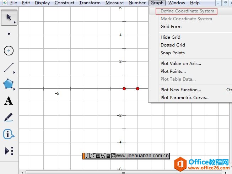Expand the Grid Form submenu
Viewport: 232px width, 174px height.
coord(171,27)
